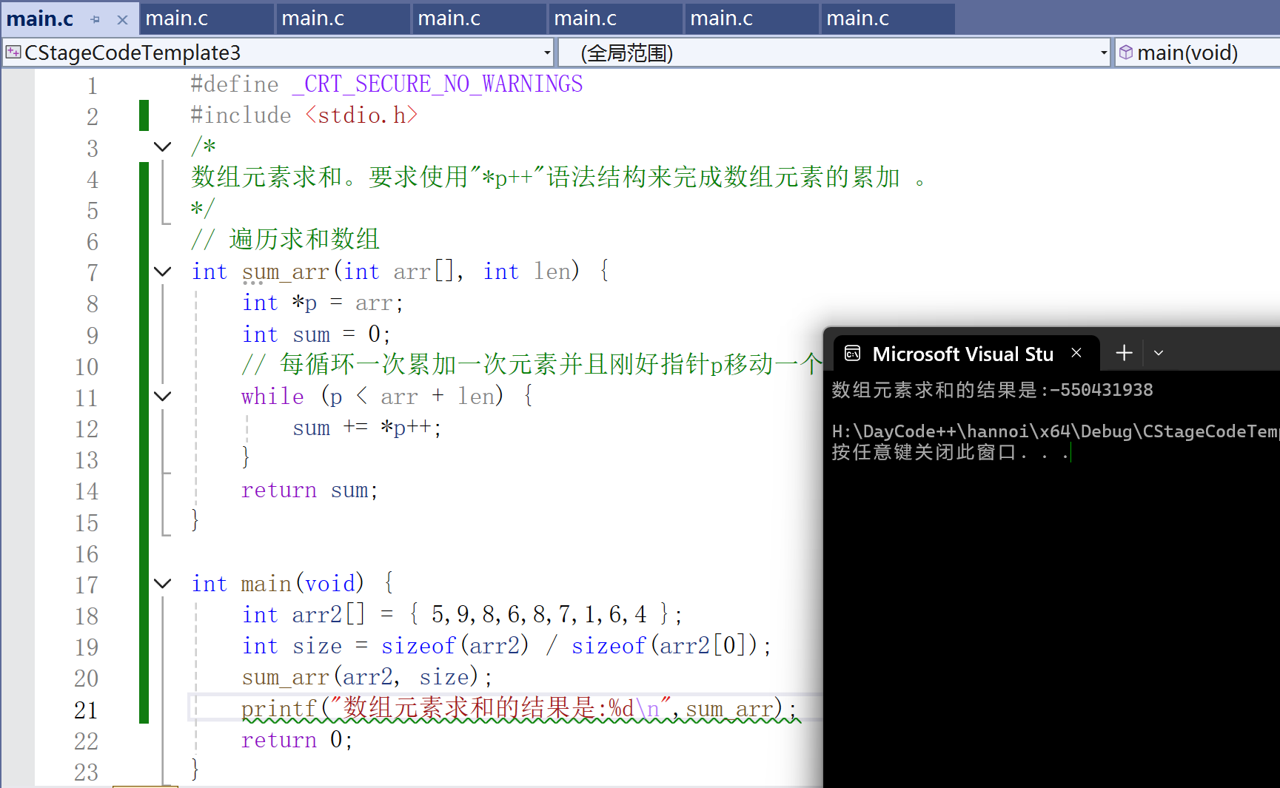Screen dimensions: 1280x788
Task: Switch to the sixth main.c tab
Action: [x=751, y=18]
